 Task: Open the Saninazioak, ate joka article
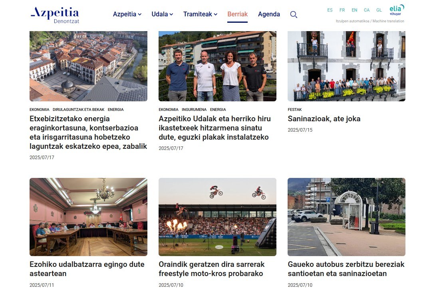(x=324, y=118)
